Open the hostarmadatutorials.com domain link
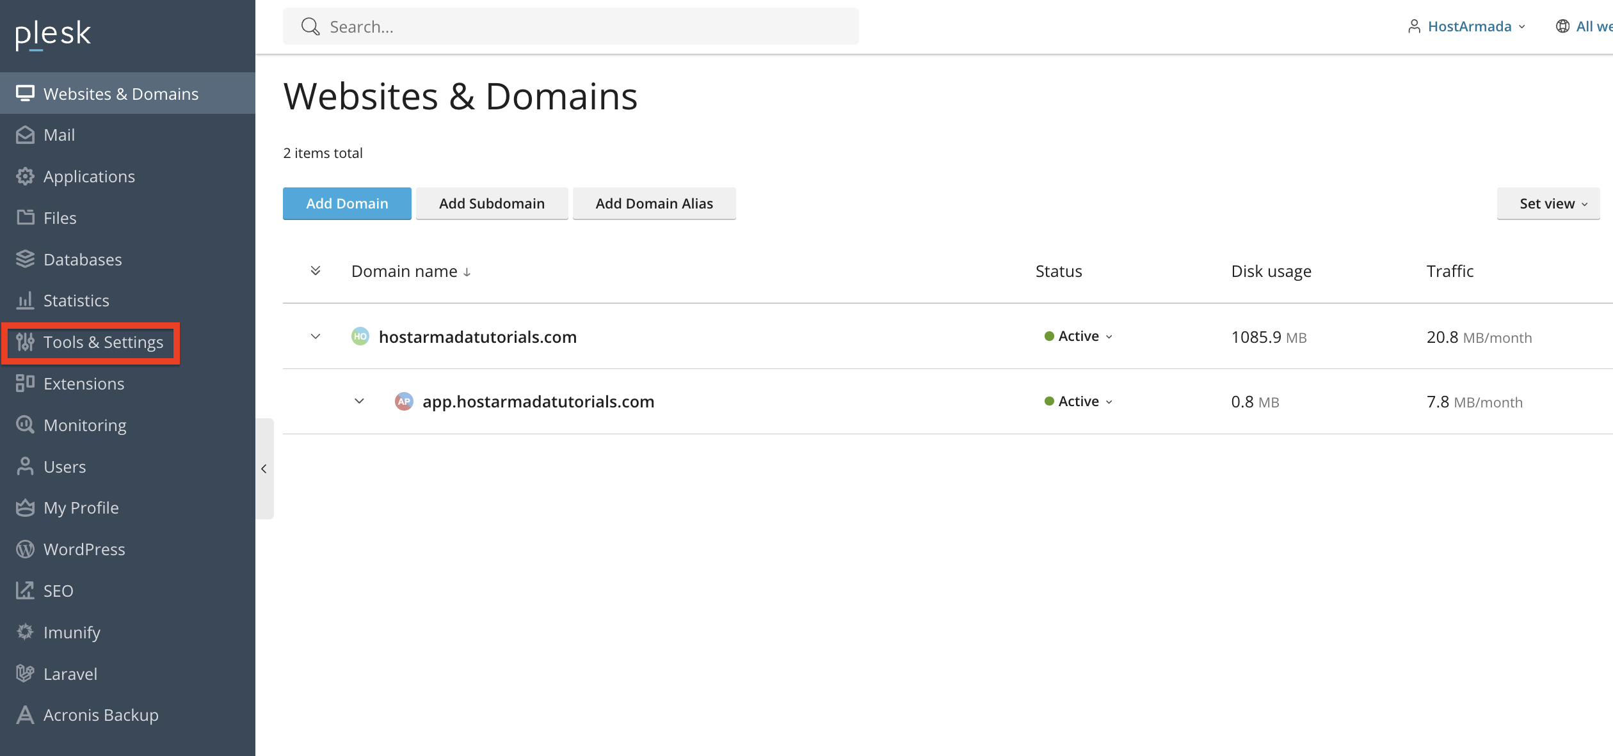Image resolution: width=1613 pixels, height=756 pixels. tap(477, 337)
